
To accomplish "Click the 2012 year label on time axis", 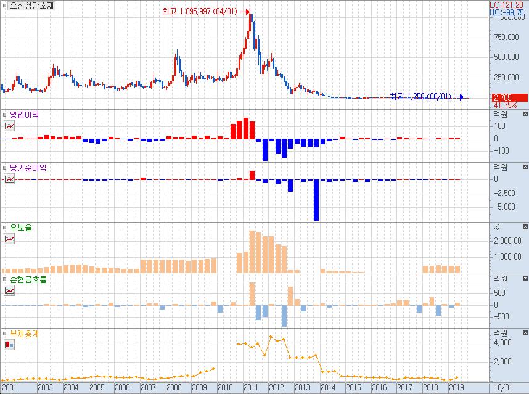I will point(276,387).
